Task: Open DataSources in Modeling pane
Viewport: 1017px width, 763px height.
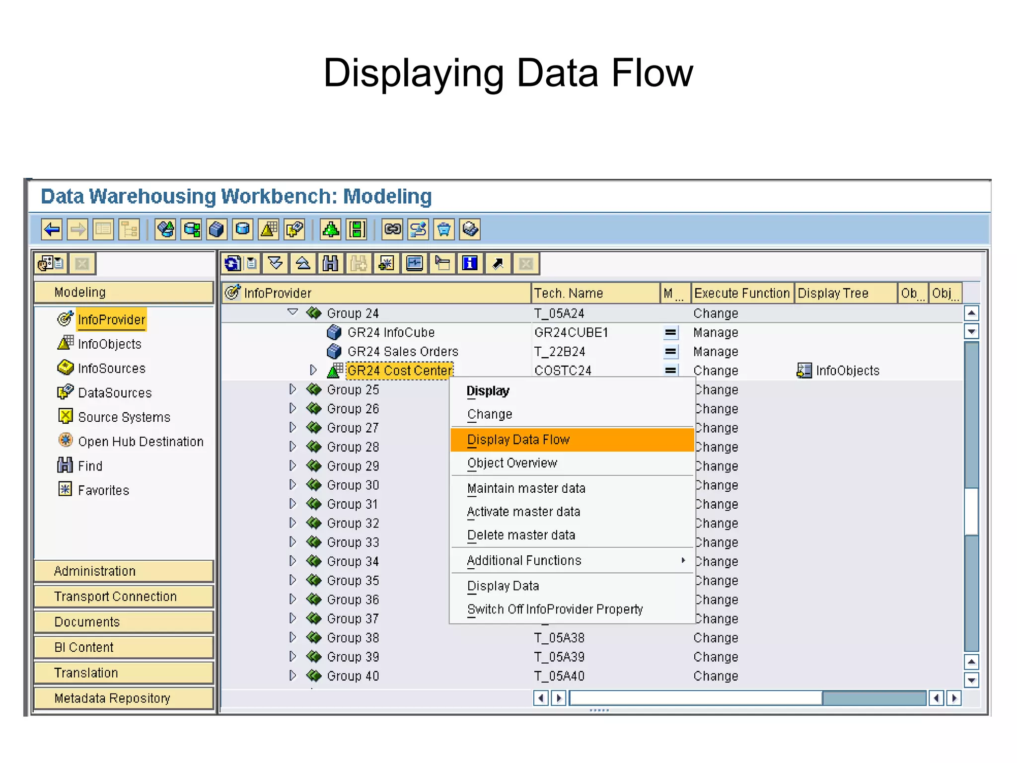Action: click(115, 392)
